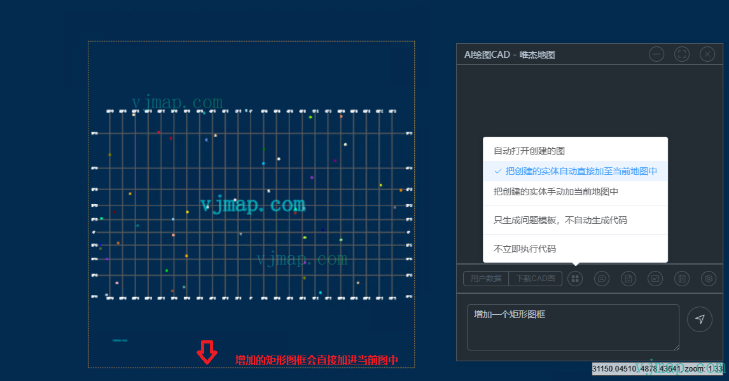Open the four-square grid options icon
This screenshot has height=381, width=729.
click(575, 279)
